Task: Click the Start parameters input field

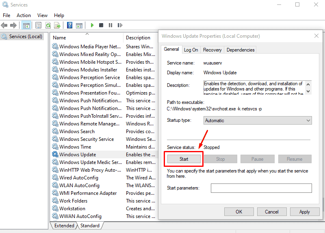Action: (x=261, y=188)
